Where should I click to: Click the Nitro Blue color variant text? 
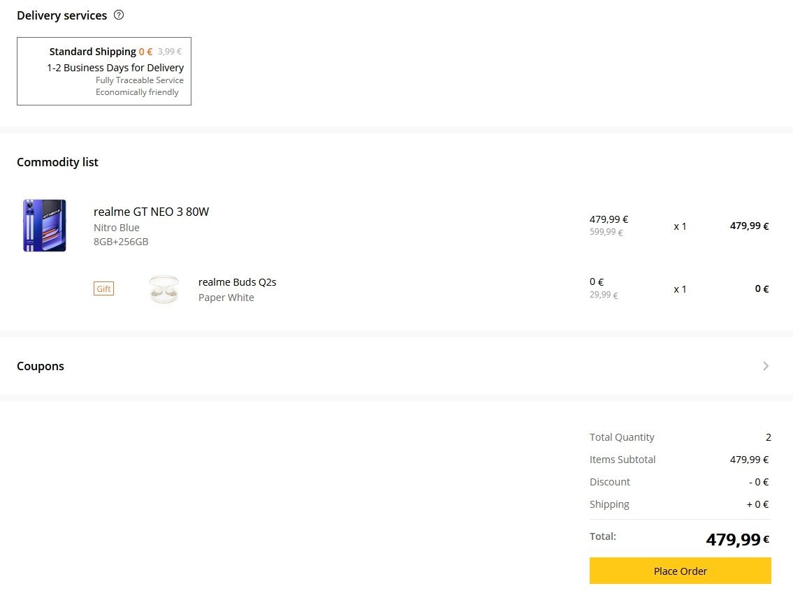click(x=116, y=228)
